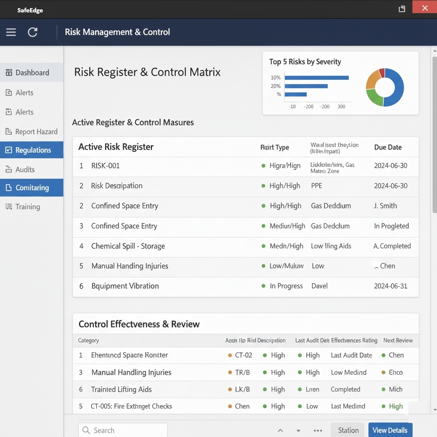This screenshot has width=437, height=437.
Task: Click the Dashboard icon in sidebar
Action: coord(9,73)
